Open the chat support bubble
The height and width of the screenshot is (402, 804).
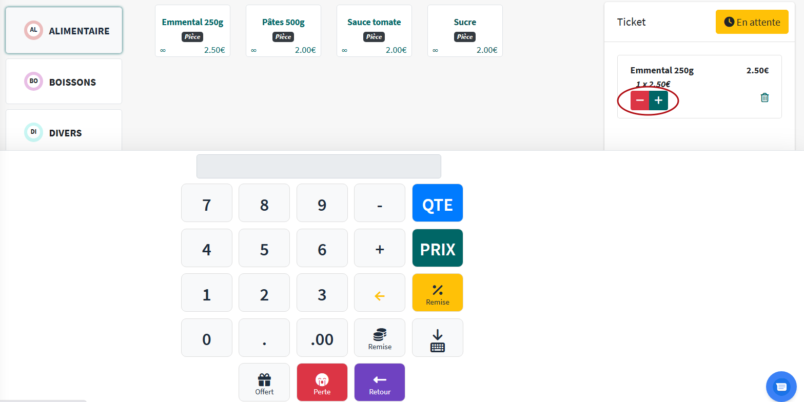pos(780,386)
